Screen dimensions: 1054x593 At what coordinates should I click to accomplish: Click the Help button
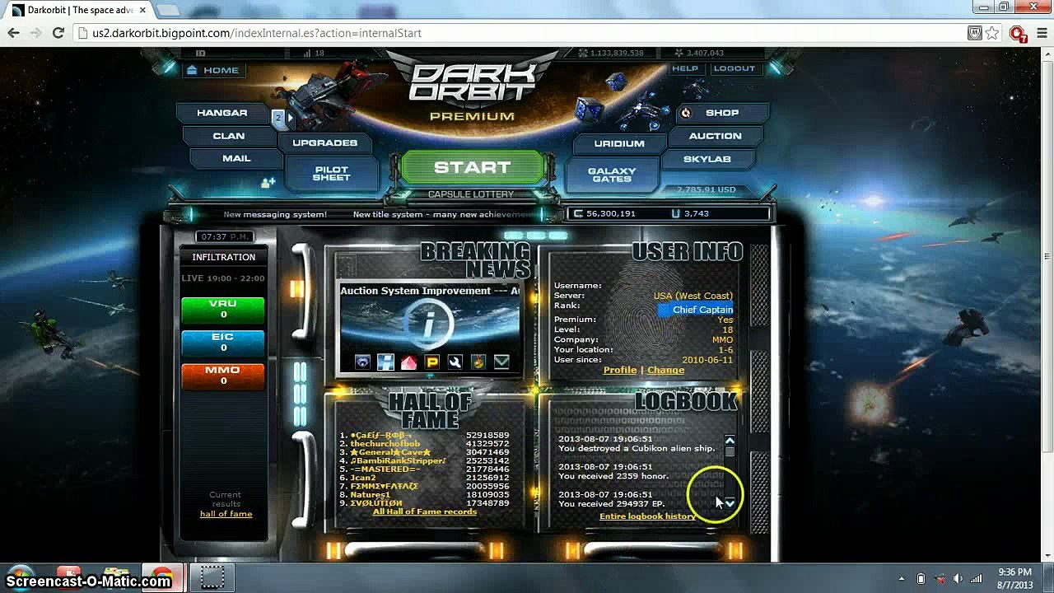click(685, 68)
